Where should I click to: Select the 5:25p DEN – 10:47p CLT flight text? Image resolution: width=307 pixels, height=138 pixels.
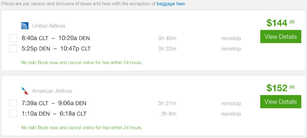[x=56, y=49]
